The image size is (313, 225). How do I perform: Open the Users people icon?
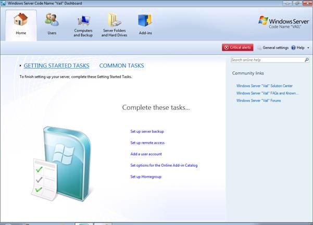[x=52, y=20]
